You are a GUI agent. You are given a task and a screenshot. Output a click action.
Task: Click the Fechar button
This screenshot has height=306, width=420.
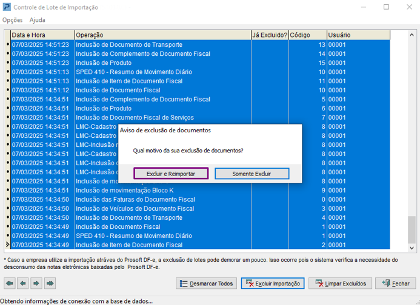click(396, 284)
